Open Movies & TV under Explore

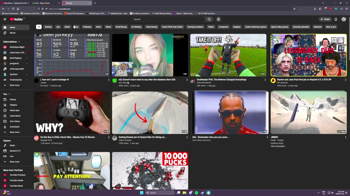pos(15,151)
